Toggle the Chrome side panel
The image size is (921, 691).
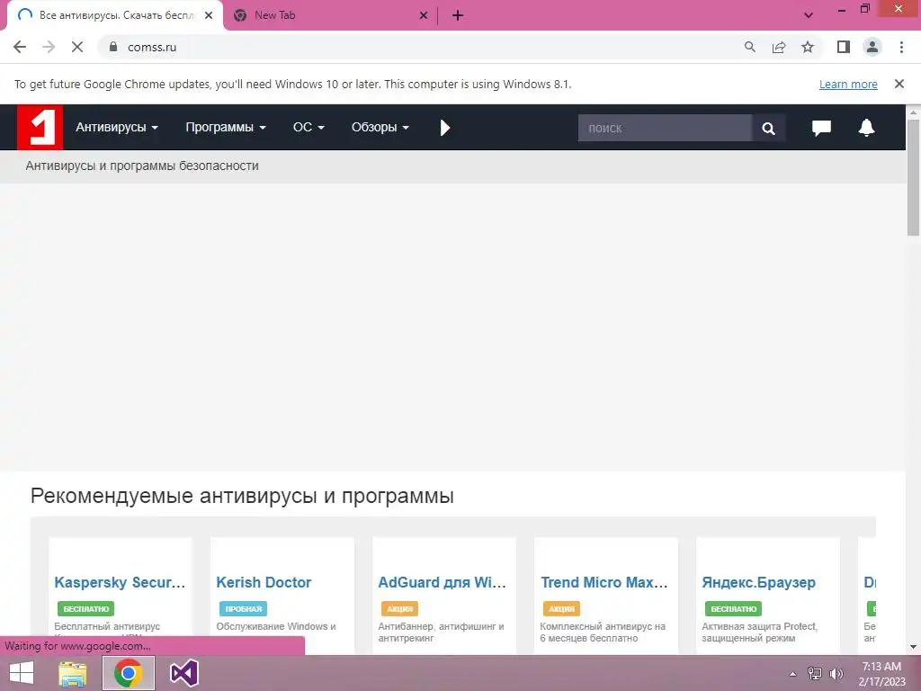[x=844, y=47]
